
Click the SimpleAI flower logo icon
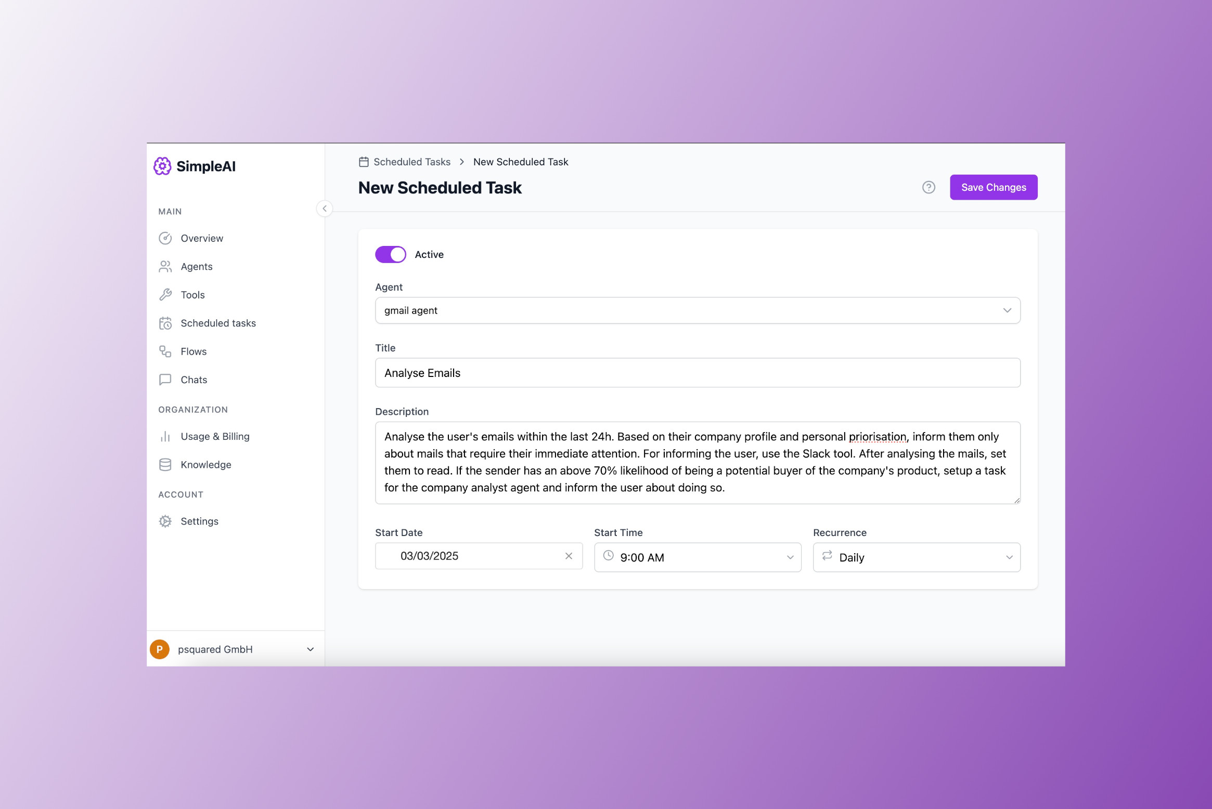tap(162, 166)
